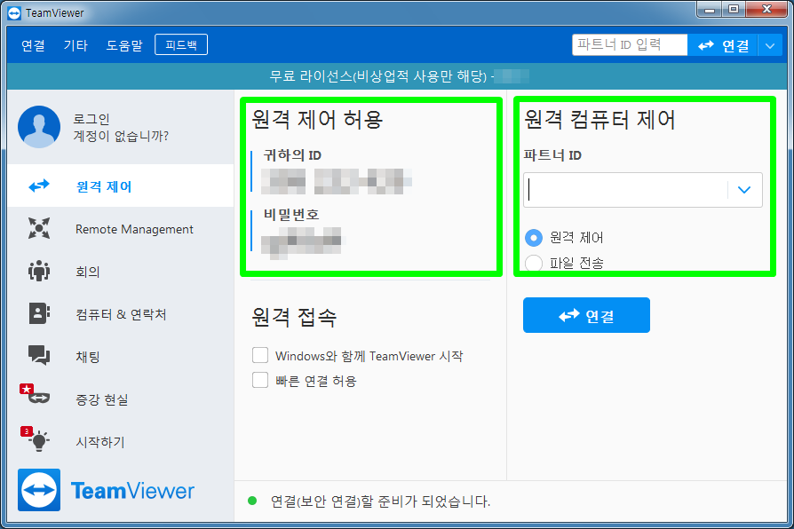This screenshot has height=529, width=794.
Task: Click the 로그인 link
Action: [x=91, y=119]
